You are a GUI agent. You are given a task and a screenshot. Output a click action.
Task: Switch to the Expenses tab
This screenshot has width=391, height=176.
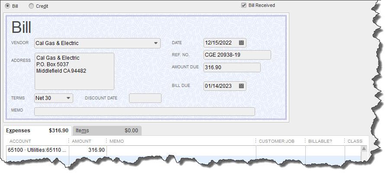37,131
